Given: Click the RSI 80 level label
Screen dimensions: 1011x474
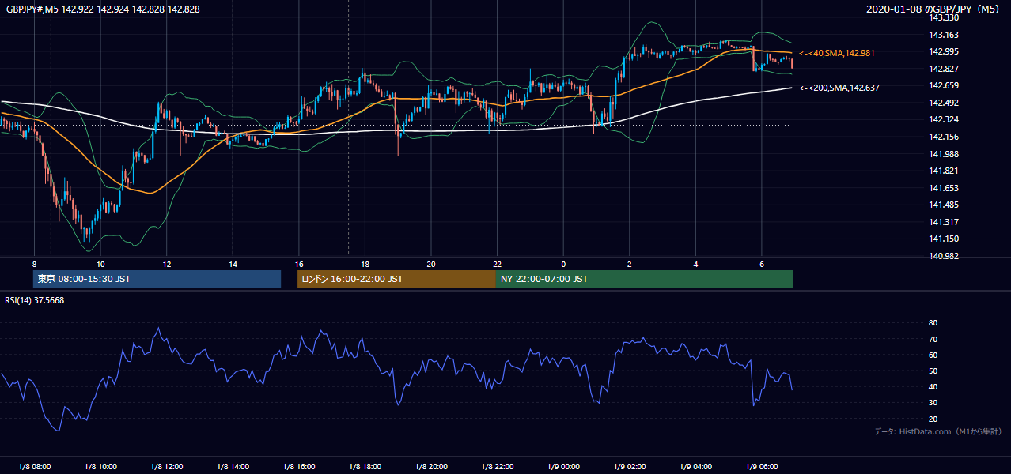Looking at the screenshot, I should 933,323.
